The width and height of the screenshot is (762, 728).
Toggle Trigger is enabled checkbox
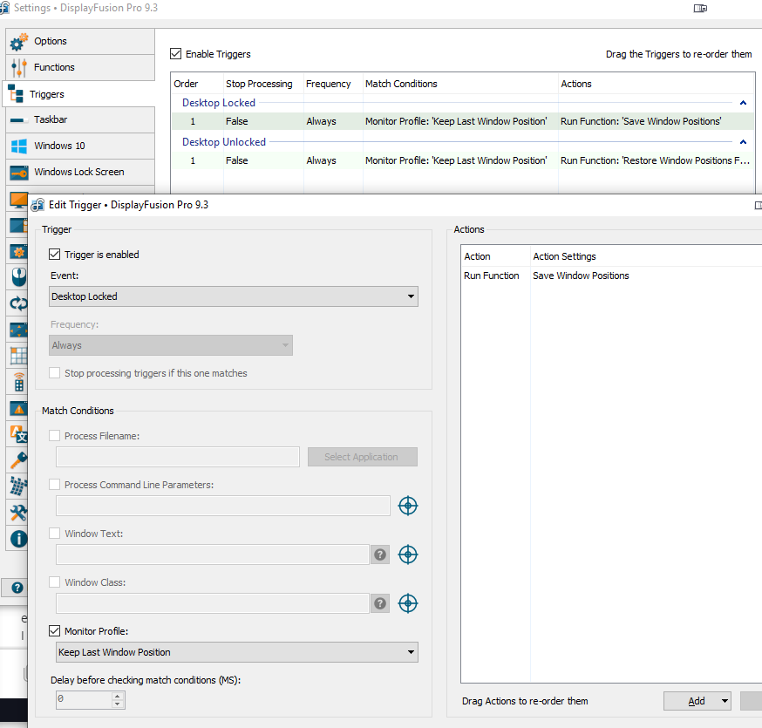click(x=54, y=255)
